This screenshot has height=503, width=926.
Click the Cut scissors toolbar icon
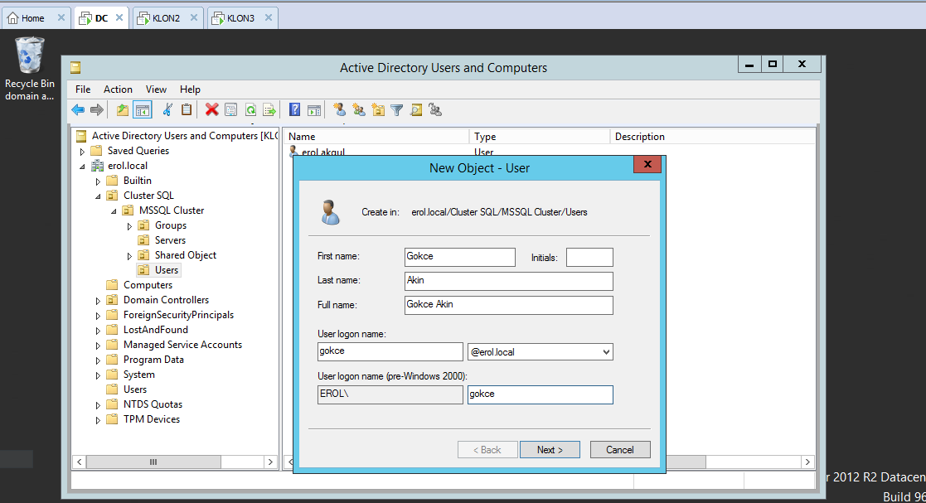coord(167,109)
